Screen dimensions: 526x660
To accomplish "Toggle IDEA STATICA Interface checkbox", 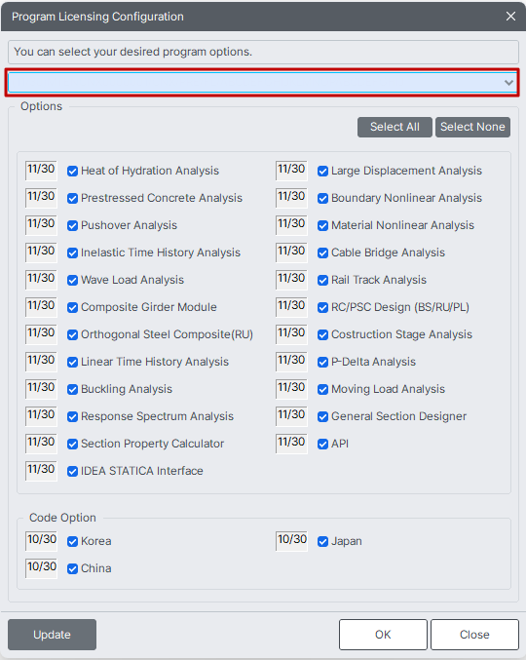I will [72, 472].
